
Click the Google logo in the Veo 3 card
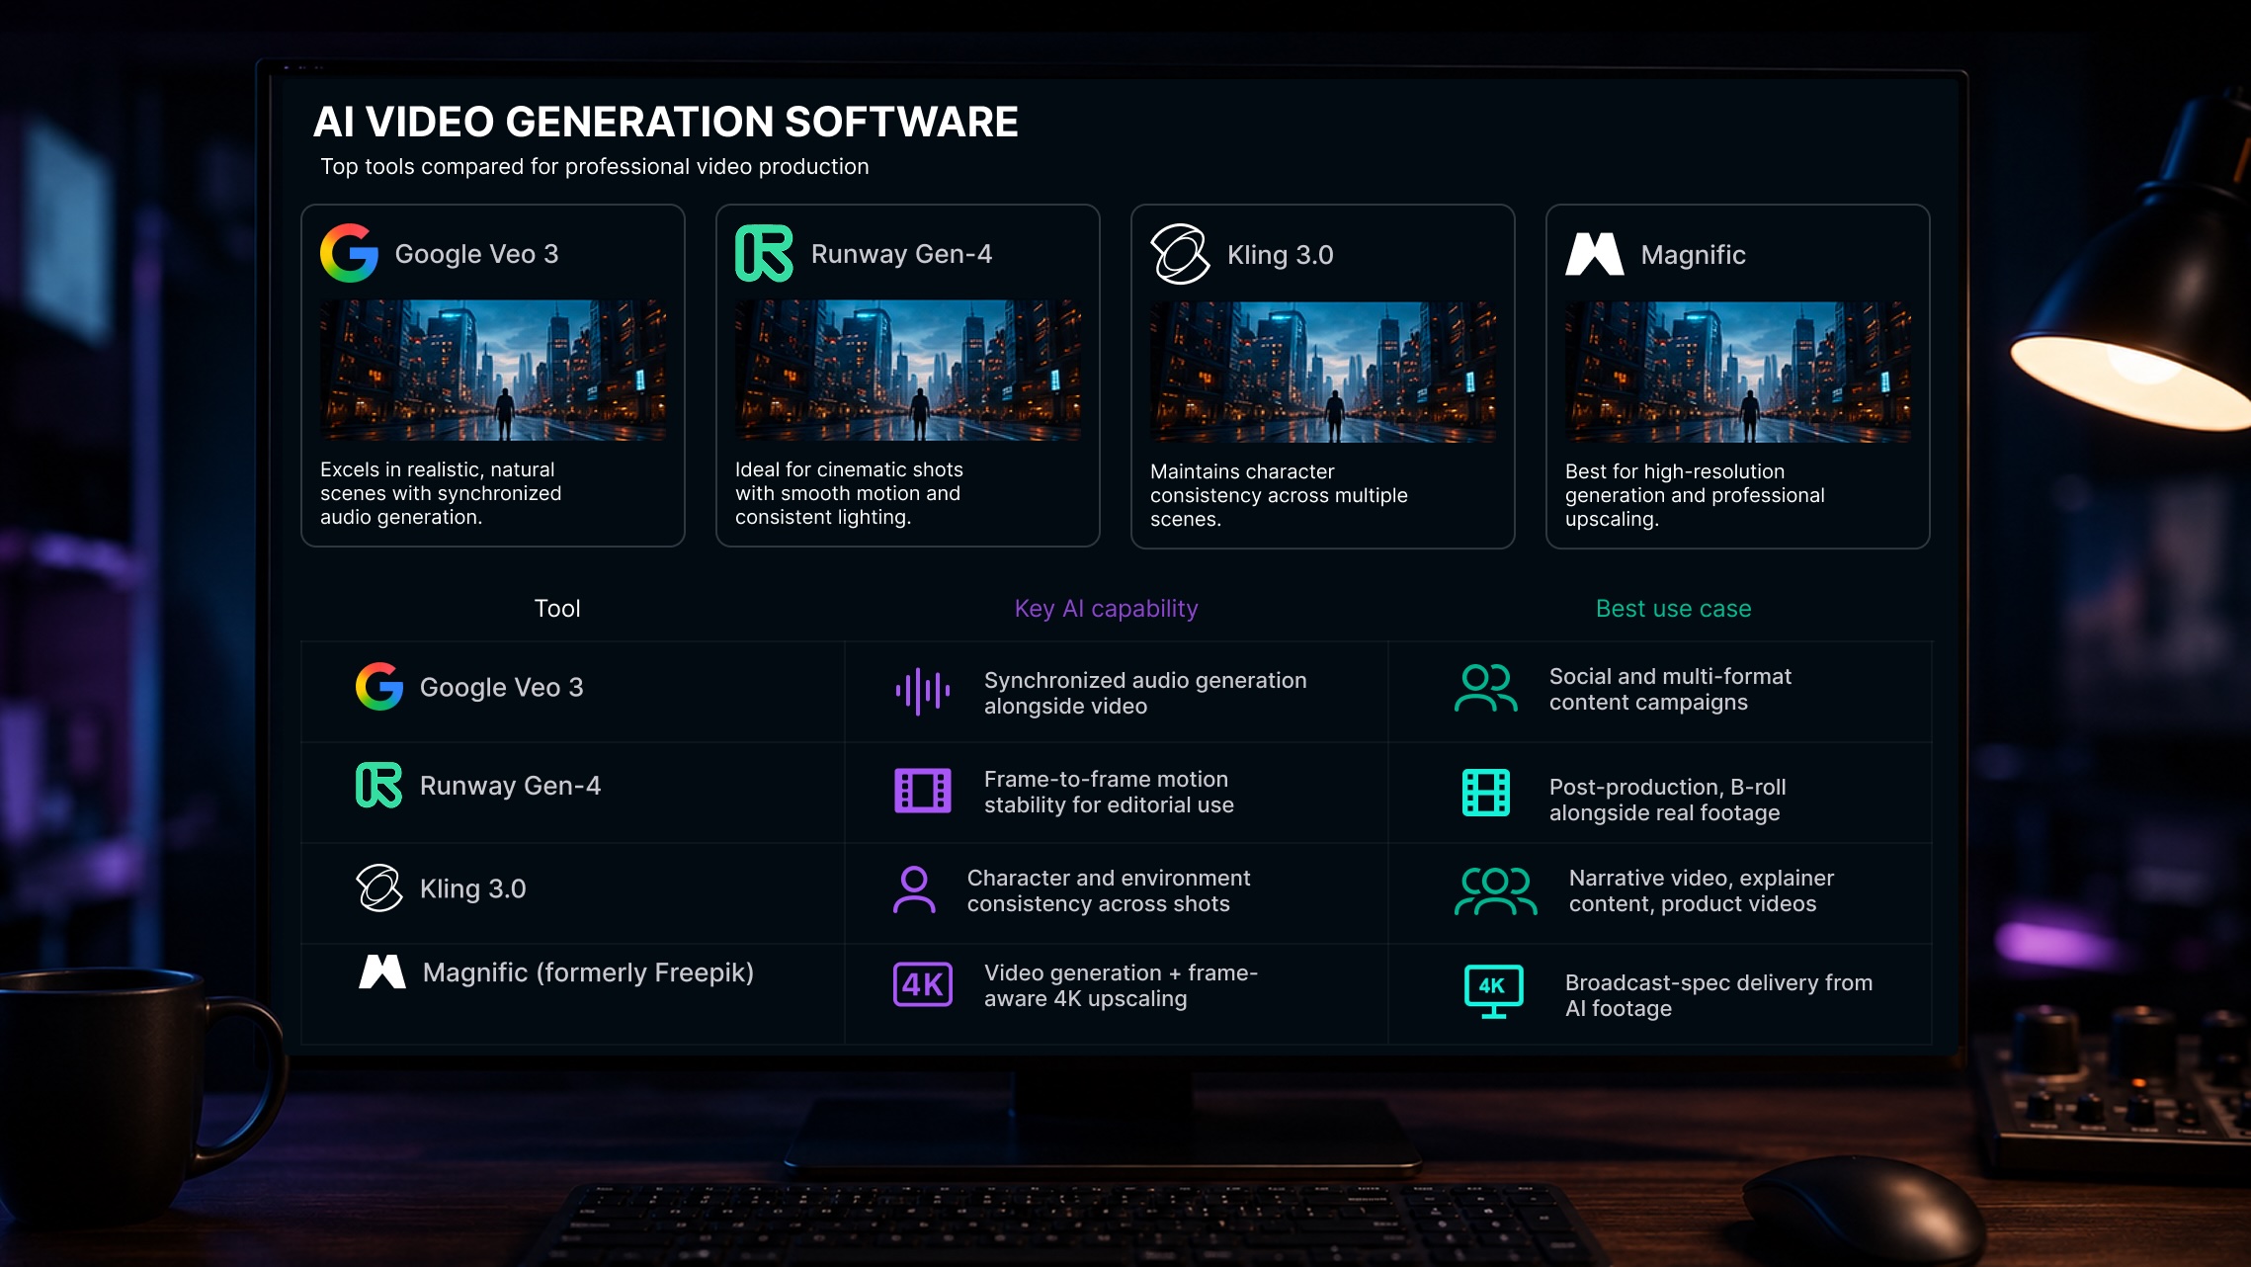click(x=350, y=253)
